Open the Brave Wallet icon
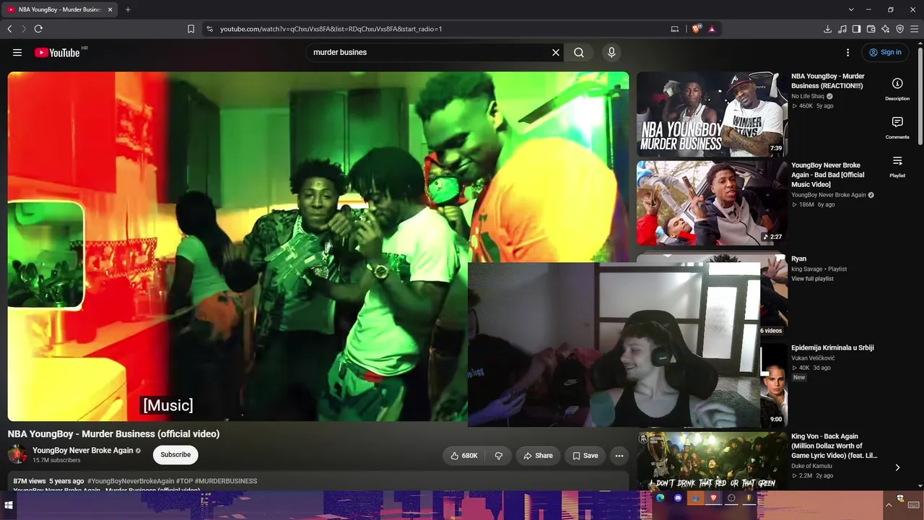The image size is (924, 520). [871, 29]
